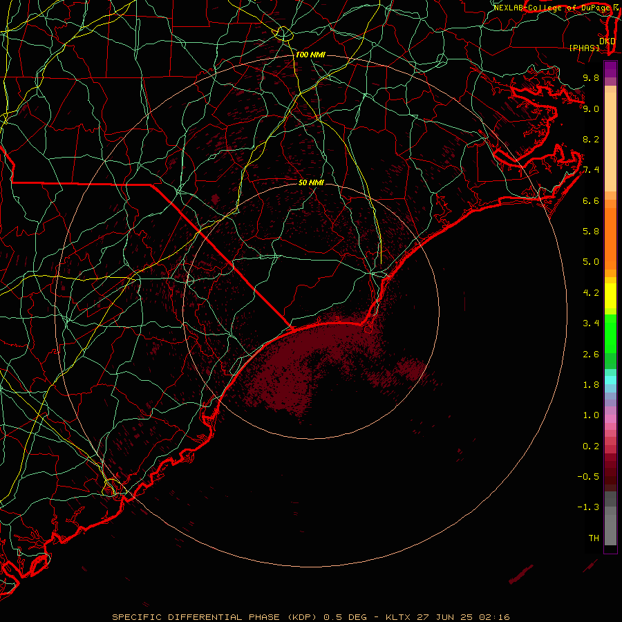Select the 6.6 legend scale value

tap(591, 200)
